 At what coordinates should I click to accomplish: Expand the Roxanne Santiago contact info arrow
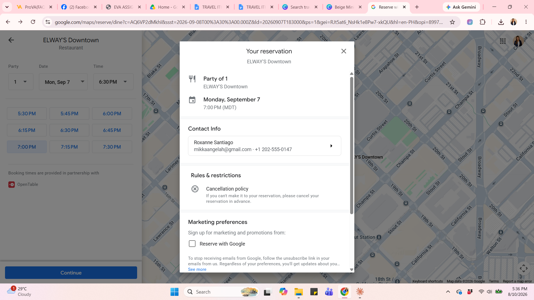[x=331, y=146]
